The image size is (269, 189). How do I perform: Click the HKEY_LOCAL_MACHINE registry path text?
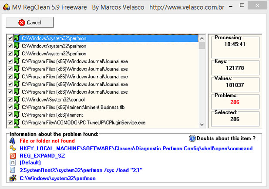click(x=136, y=148)
